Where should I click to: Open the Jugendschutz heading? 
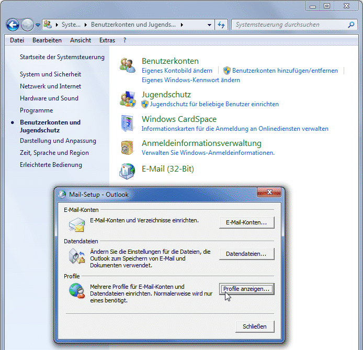166,95
